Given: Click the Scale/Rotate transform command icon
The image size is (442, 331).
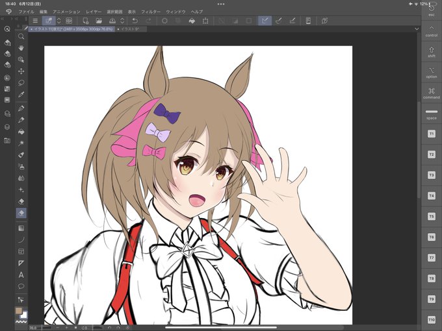Looking at the screenshot, I should point(205,21).
